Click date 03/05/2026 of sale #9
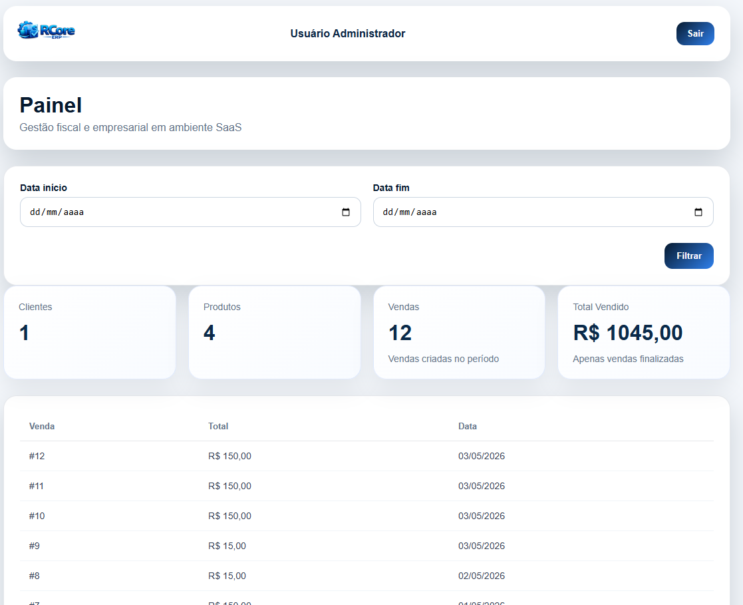The image size is (743, 605). coord(482,546)
